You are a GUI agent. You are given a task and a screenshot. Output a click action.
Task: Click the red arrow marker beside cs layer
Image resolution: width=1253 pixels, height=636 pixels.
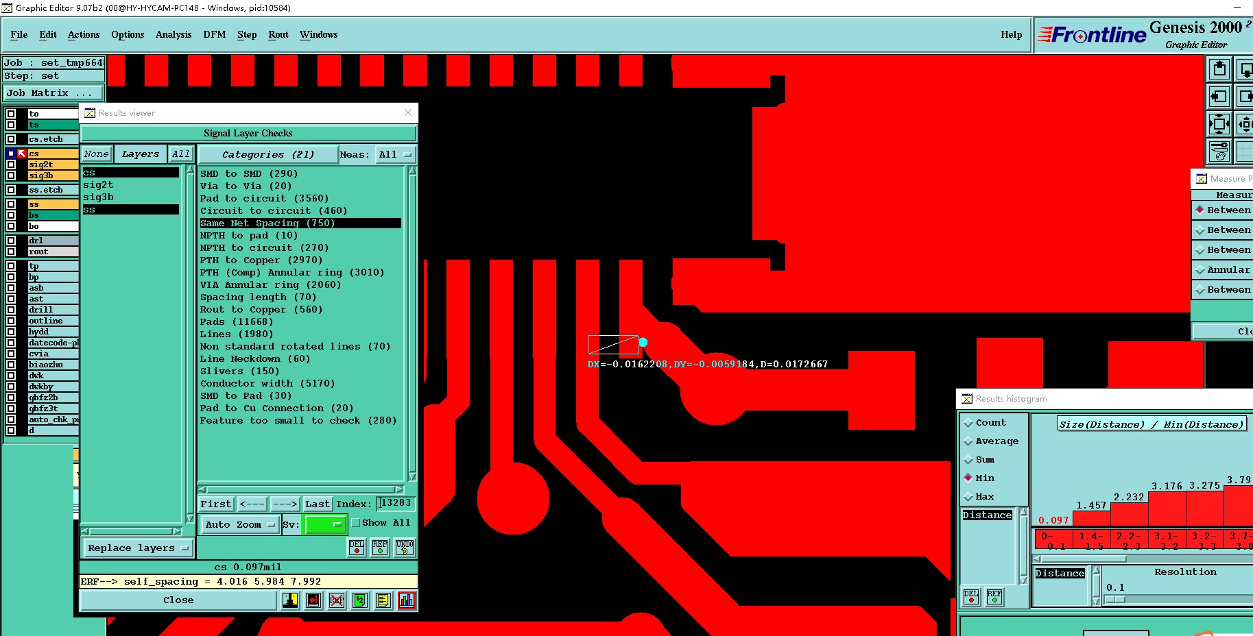click(x=22, y=154)
